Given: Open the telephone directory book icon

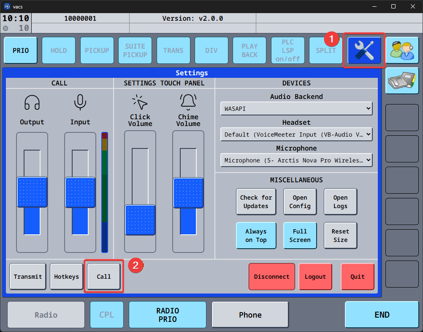Looking at the screenshot, I should pos(402,80).
